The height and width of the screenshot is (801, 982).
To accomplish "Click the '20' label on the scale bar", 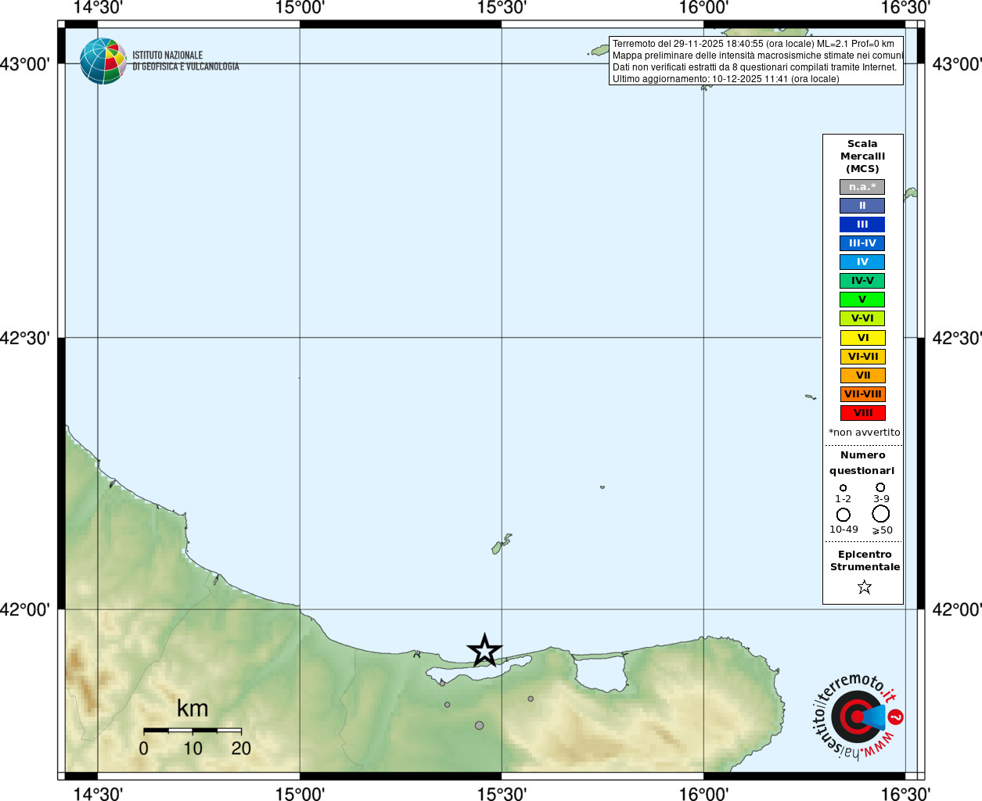I will (241, 749).
